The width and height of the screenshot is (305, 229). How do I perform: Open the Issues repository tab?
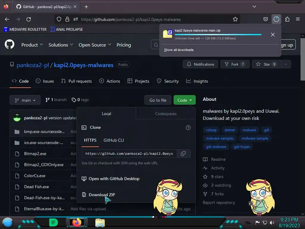tap(45, 81)
